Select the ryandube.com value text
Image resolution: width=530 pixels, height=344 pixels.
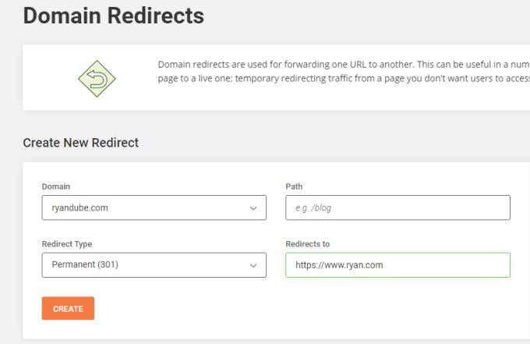click(80, 208)
